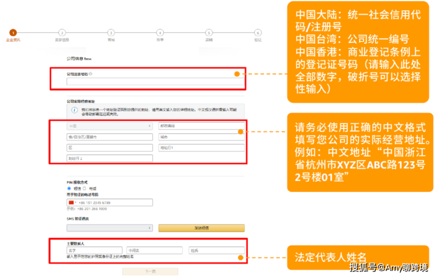Click the 下一页 next page button

click(x=150, y=271)
